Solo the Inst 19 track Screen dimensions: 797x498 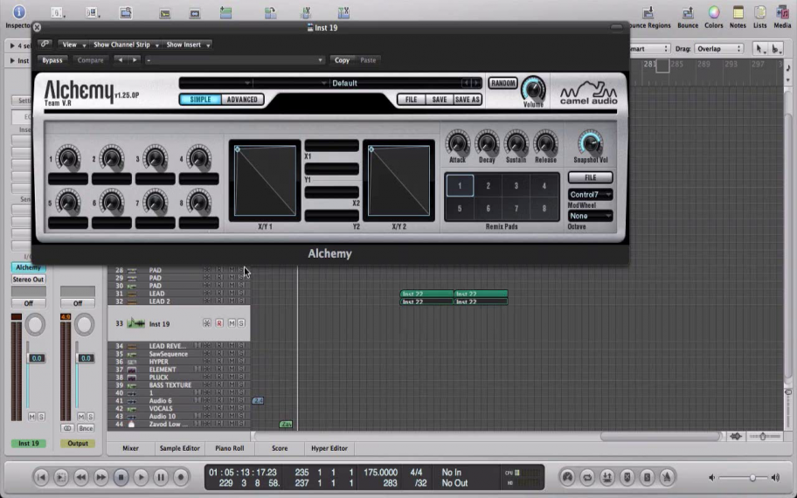(241, 323)
